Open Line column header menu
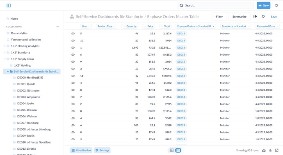This screenshot has height=155, width=283. pos(86,26)
